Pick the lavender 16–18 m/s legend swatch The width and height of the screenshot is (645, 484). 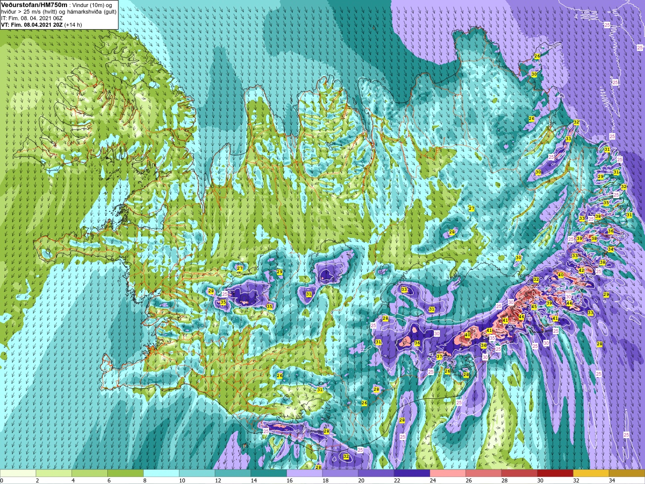pos(304,473)
